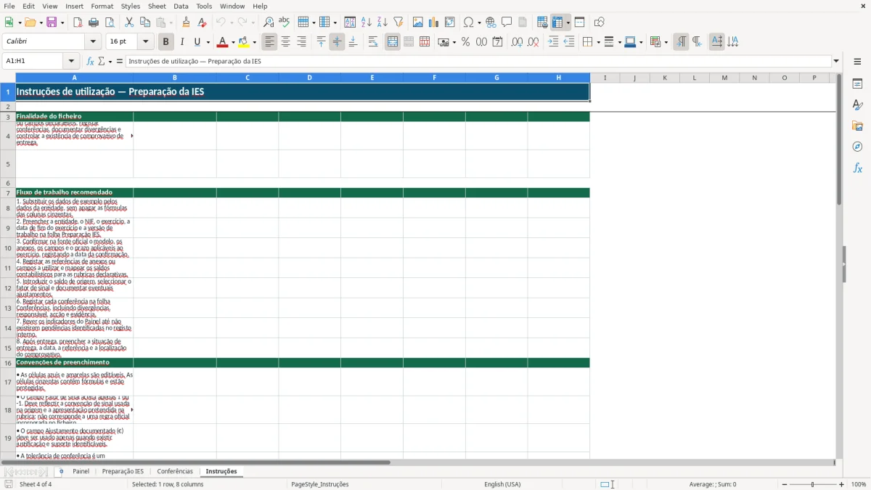Export the sheet directly as PDF
This screenshot has height=490, width=871.
click(78, 23)
